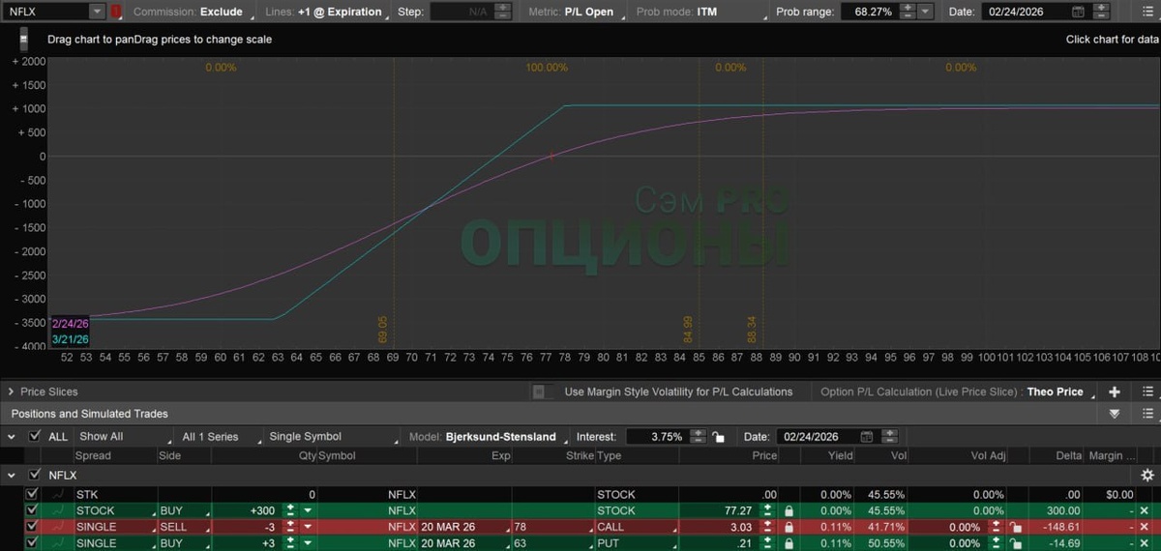Click the zoom handle icon above the chart

(23, 40)
